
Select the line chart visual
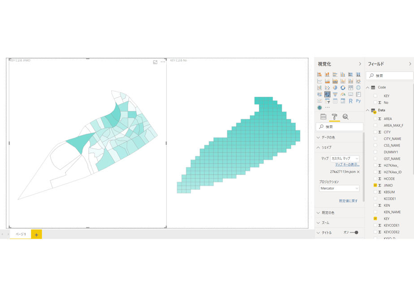319,81
